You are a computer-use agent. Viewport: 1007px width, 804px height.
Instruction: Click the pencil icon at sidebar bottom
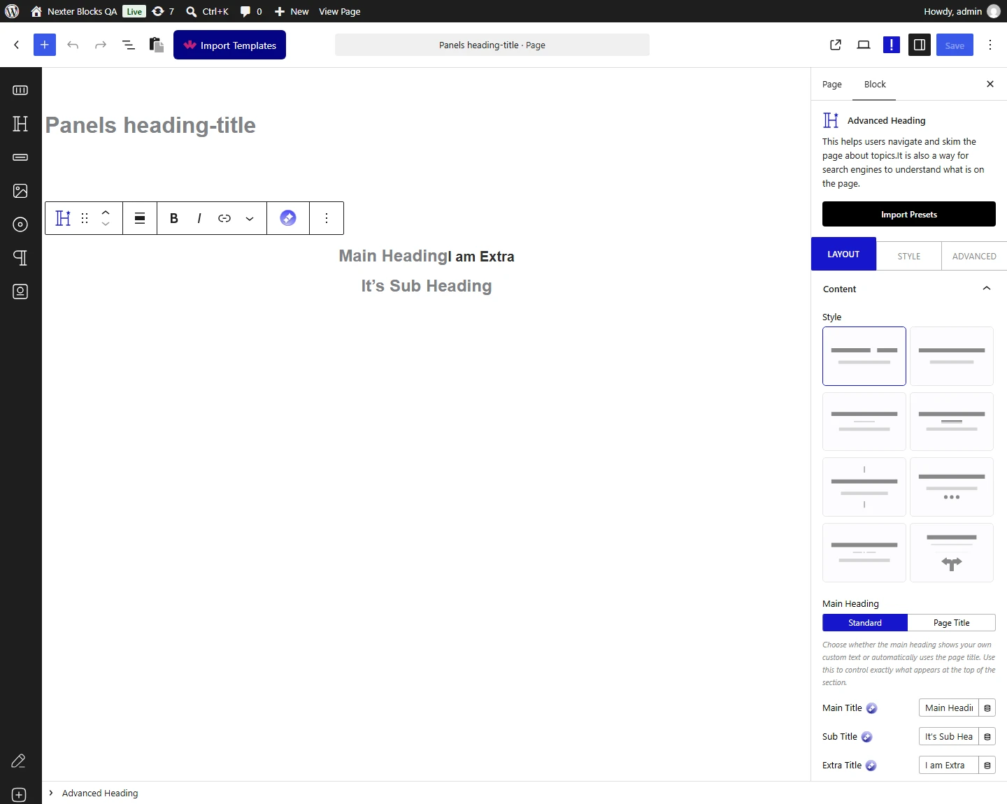19,761
